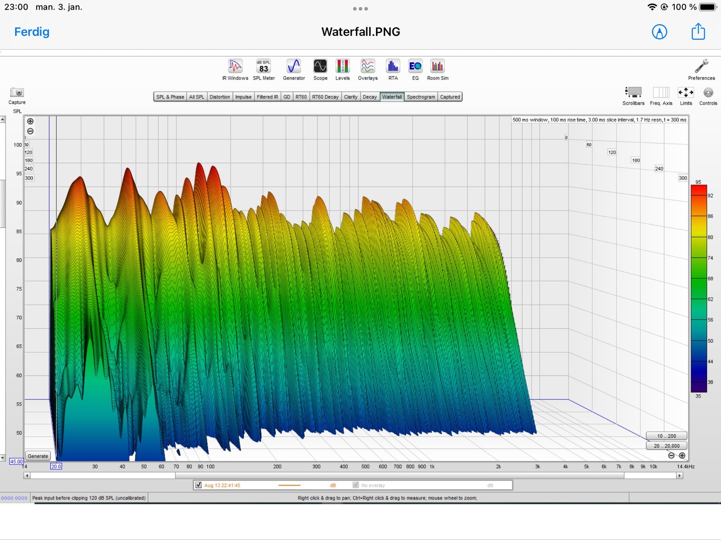Click vertical scrollbar down arrow

3,458
